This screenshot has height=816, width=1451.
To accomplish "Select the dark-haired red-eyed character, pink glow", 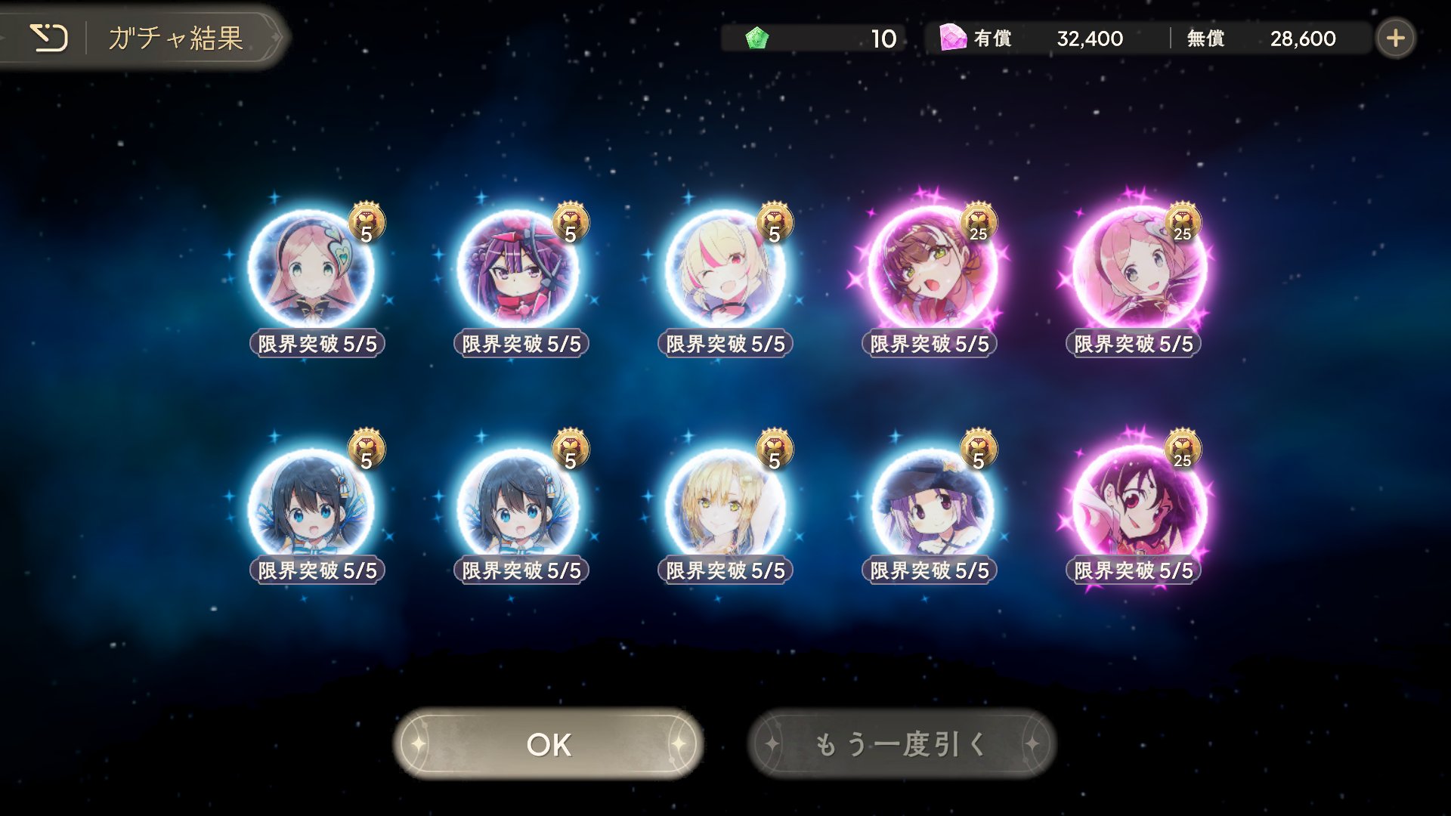I will coord(1136,503).
